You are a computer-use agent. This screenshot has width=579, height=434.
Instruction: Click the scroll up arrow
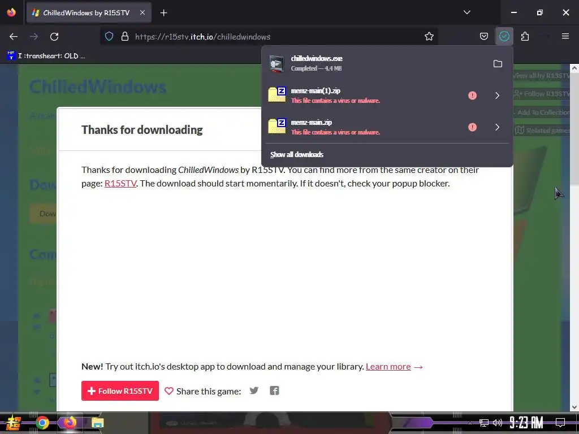(574, 68)
